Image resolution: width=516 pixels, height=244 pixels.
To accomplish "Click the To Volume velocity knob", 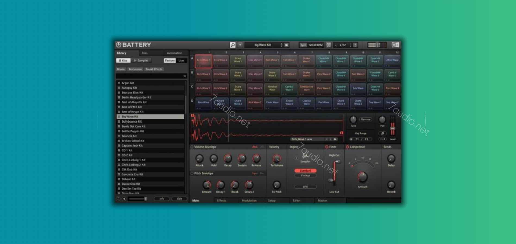I will click(x=277, y=159).
